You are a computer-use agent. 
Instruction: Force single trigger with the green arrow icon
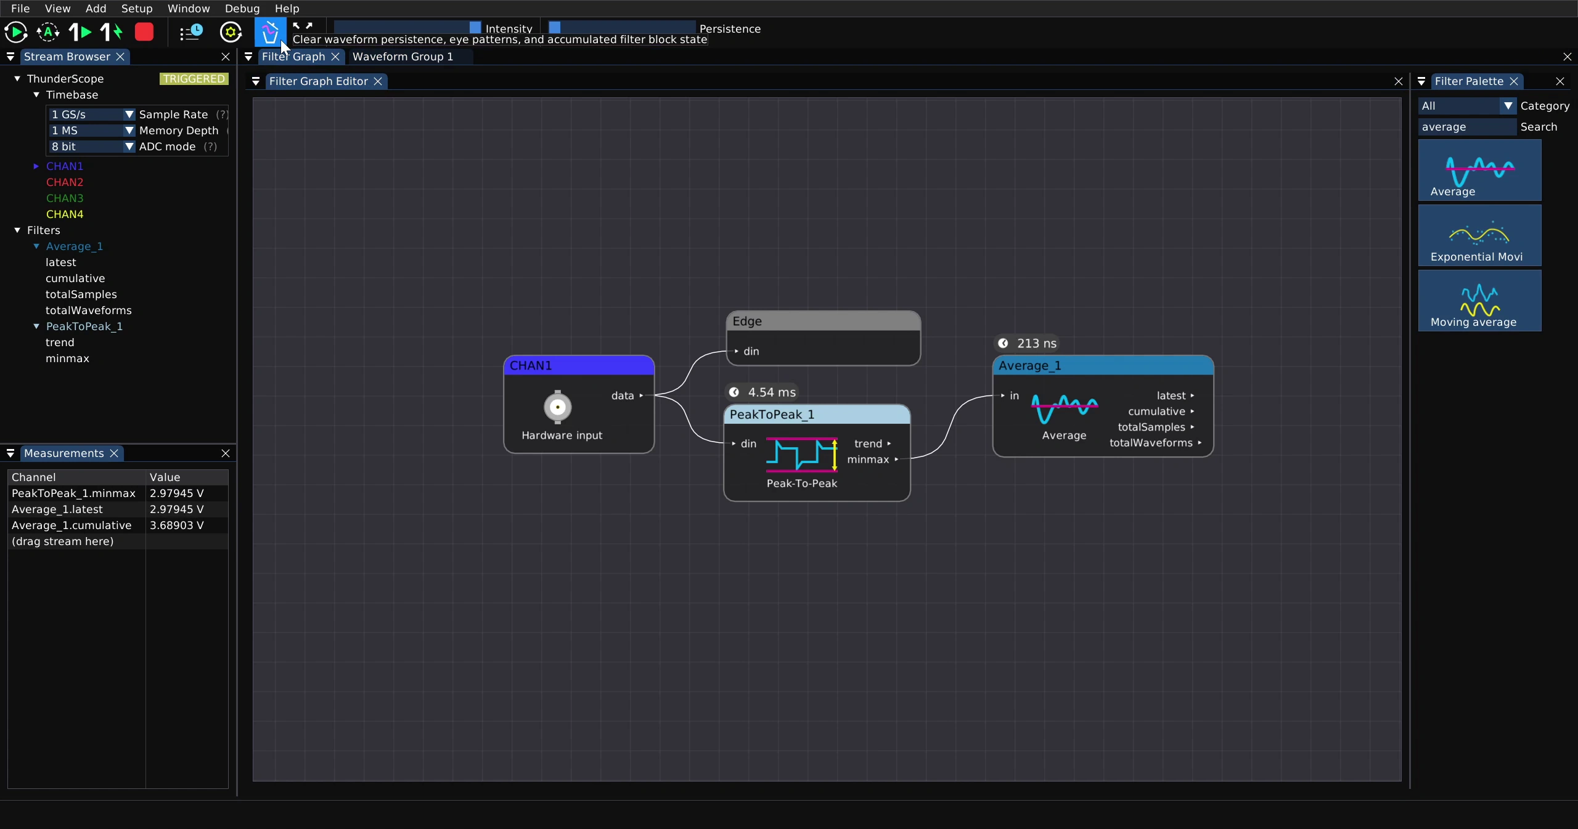tap(112, 32)
